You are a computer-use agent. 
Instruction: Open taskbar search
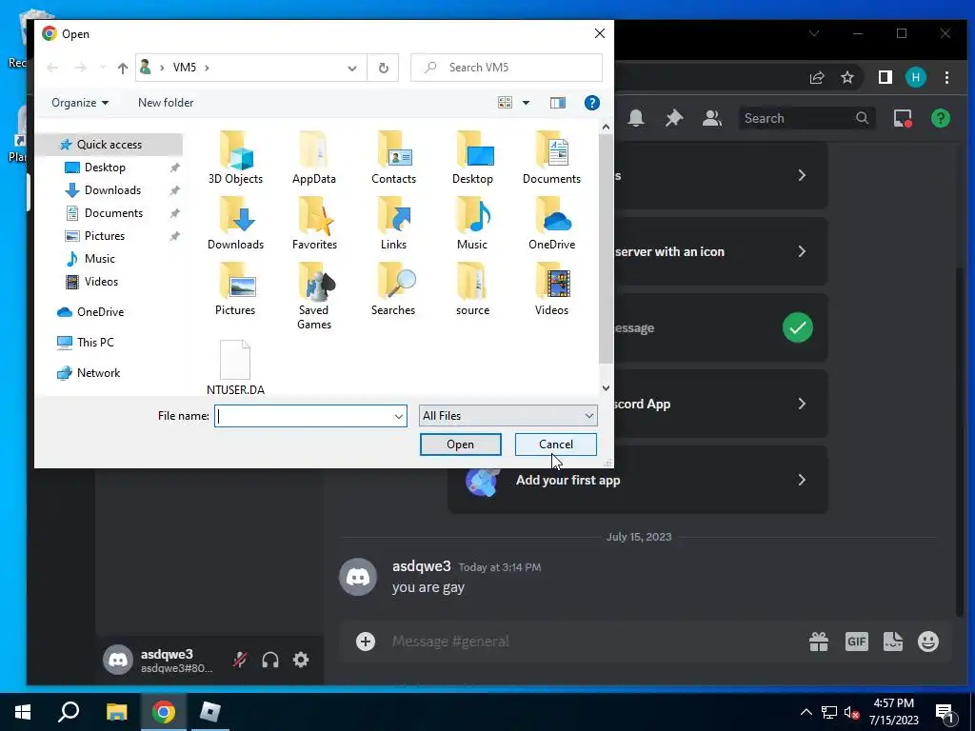point(69,712)
